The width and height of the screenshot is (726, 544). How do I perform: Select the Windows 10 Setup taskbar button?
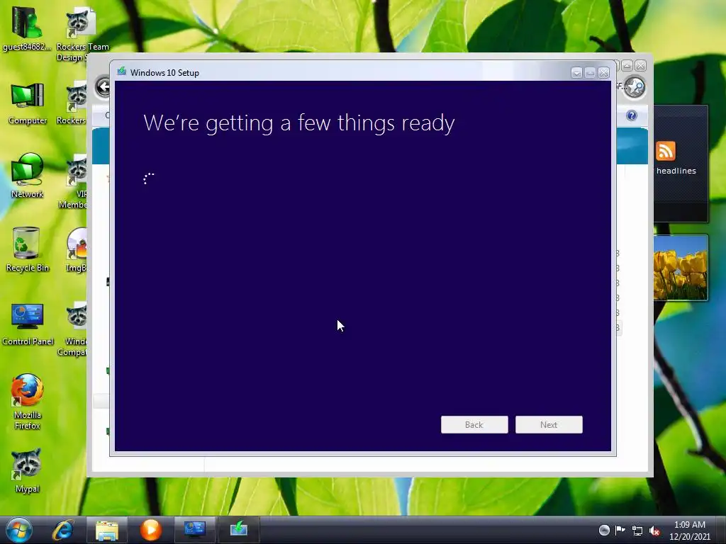click(239, 530)
